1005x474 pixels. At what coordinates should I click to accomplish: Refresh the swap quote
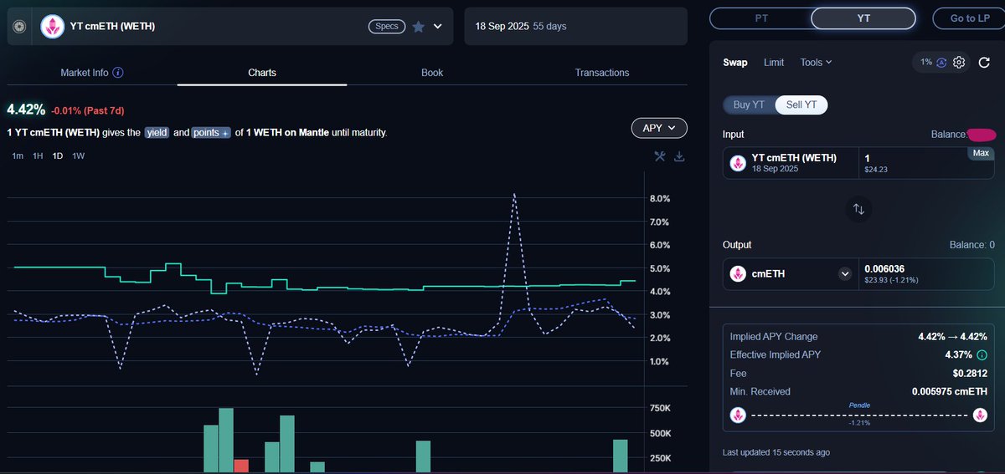click(984, 62)
